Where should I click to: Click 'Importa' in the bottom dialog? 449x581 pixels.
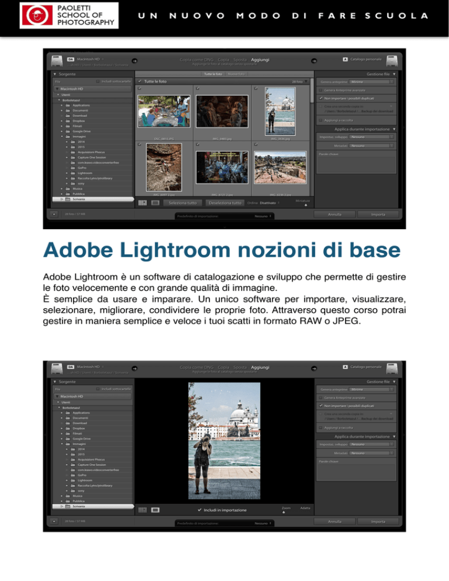(x=378, y=521)
